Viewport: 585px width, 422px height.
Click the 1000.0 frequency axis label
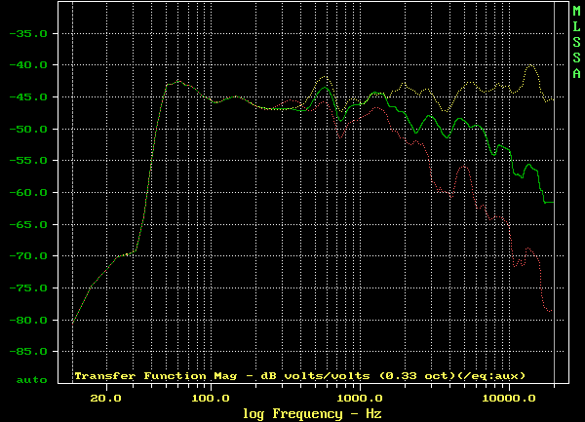[360, 399]
